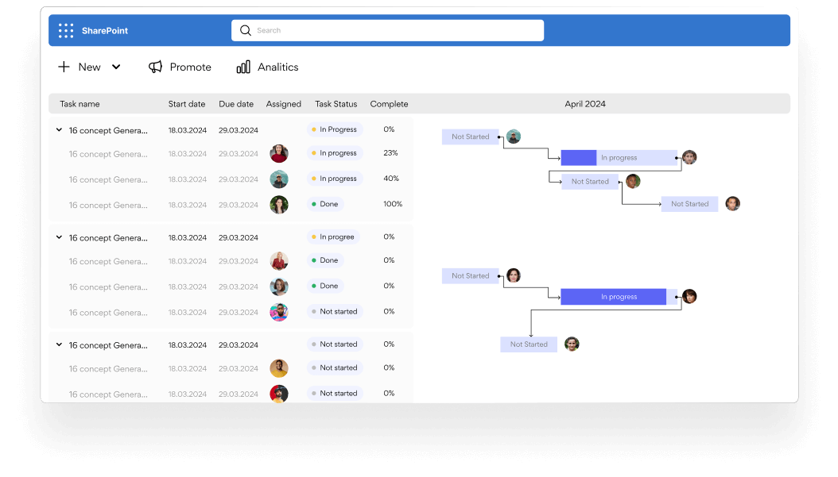Click the Promote megaphone icon
The image size is (838, 477).
(155, 67)
